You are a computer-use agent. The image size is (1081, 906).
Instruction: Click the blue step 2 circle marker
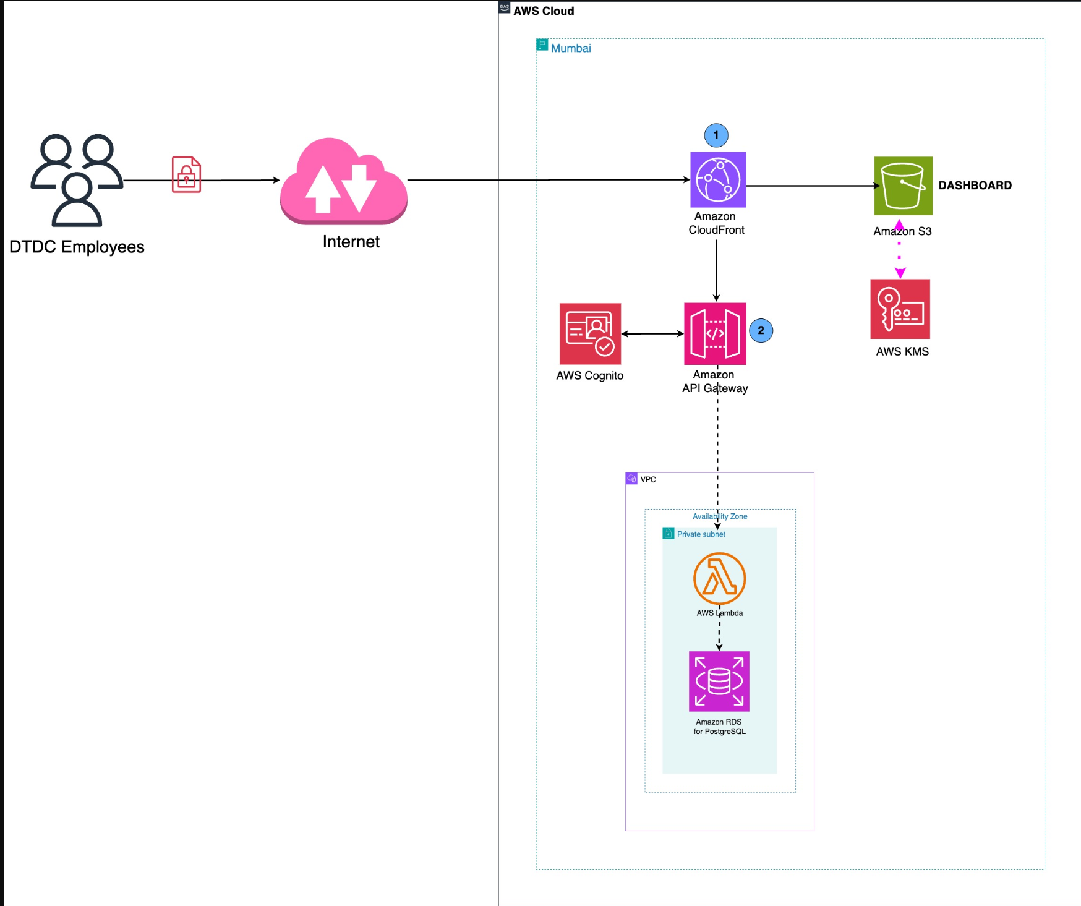coord(761,330)
